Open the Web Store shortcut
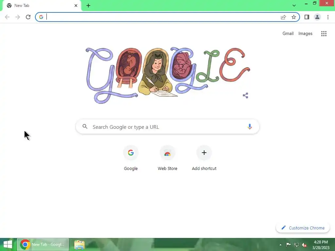Screen dimensions: 335x251 click(167, 158)
